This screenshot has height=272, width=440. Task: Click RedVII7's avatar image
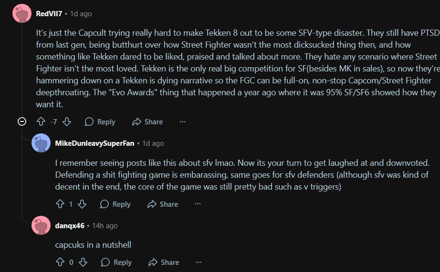click(22, 13)
